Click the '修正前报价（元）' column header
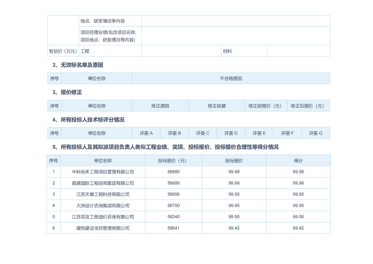This screenshot has height=264, width=373. [266, 106]
